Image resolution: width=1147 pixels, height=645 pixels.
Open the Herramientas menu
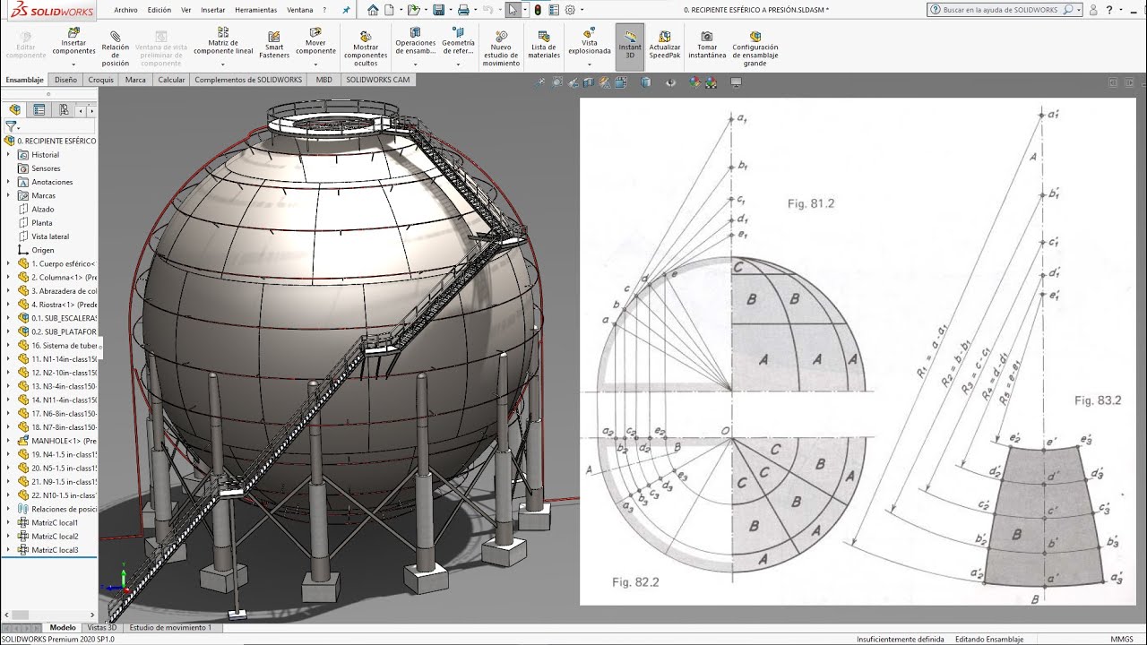tap(256, 10)
